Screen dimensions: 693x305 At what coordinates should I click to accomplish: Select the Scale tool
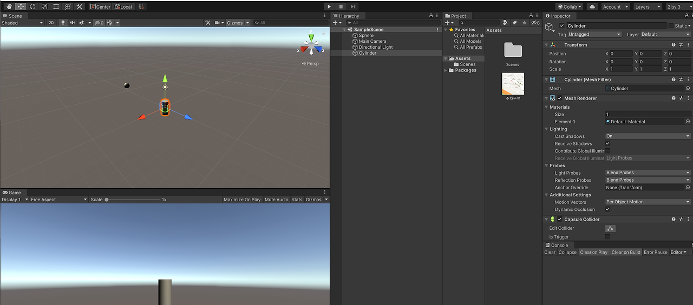[x=44, y=6]
